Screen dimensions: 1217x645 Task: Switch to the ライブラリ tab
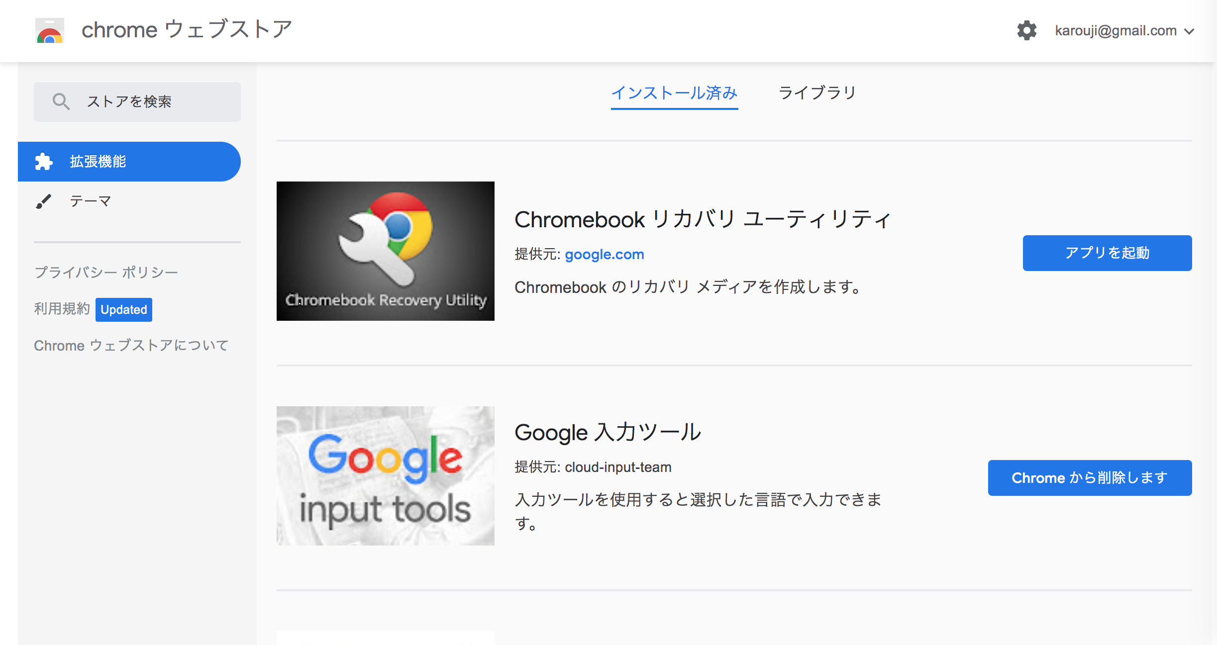coord(817,93)
